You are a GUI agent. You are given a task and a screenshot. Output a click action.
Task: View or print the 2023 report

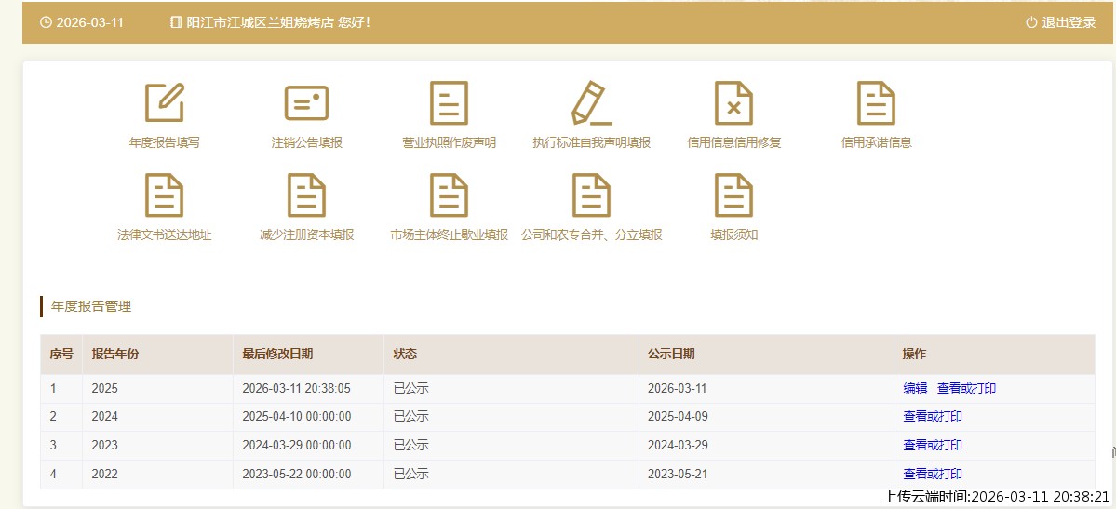pos(933,445)
